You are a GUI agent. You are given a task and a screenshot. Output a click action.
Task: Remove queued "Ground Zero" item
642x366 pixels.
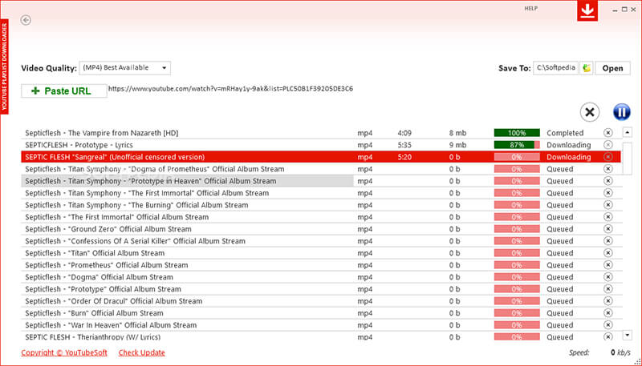point(608,229)
